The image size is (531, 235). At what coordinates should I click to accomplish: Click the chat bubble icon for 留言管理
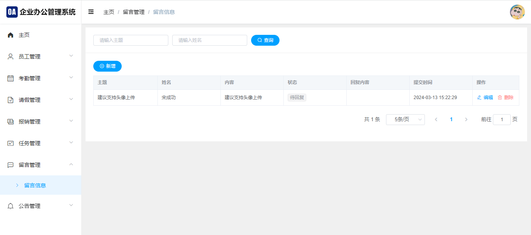pos(10,165)
